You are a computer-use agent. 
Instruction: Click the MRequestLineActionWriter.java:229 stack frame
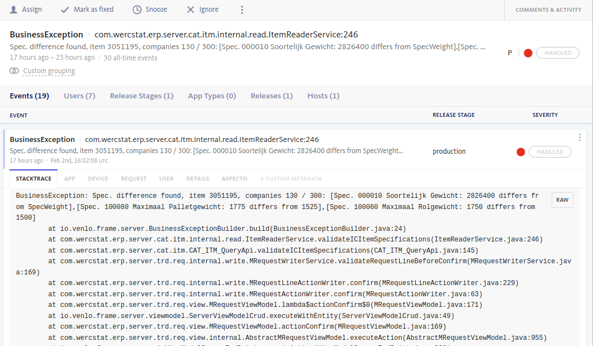[283, 283]
